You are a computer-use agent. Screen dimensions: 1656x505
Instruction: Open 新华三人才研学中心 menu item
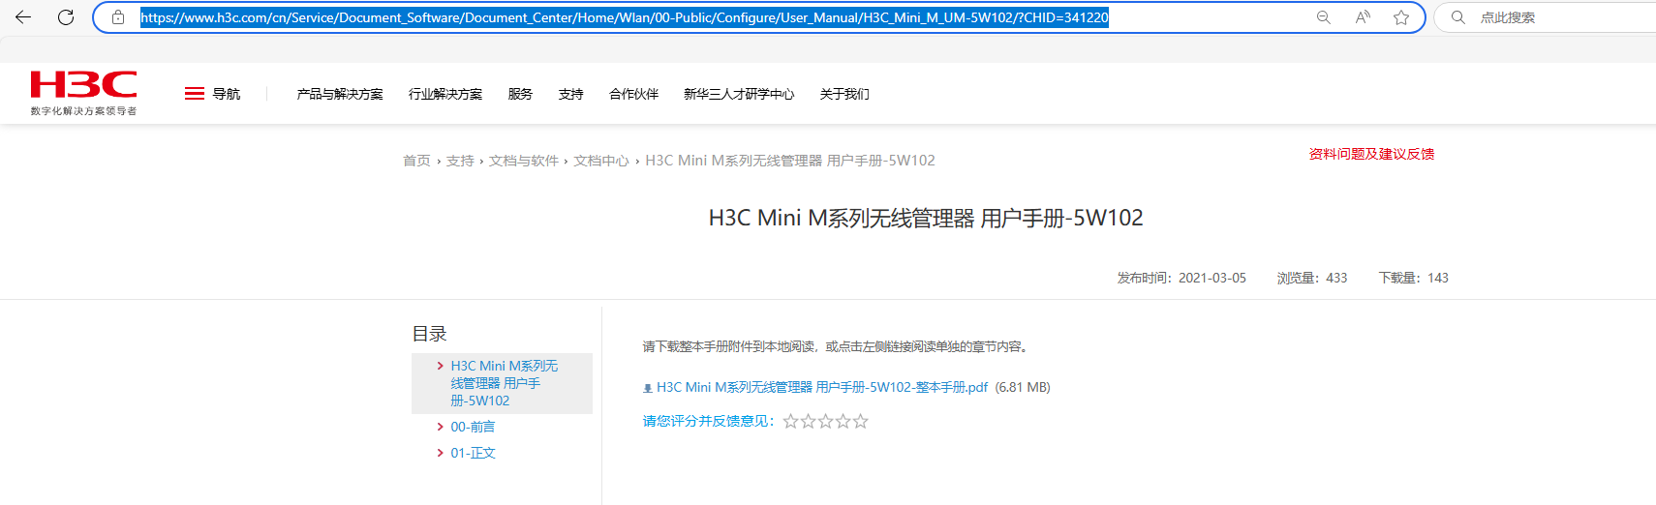pos(739,94)
